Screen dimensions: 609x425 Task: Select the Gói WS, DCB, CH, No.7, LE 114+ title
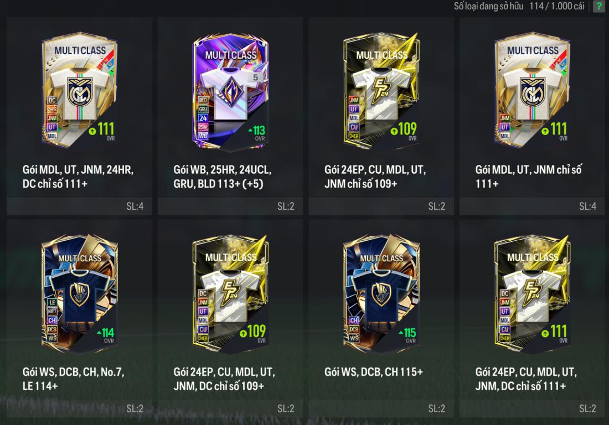pyautogui.click(x=74, y=379)
